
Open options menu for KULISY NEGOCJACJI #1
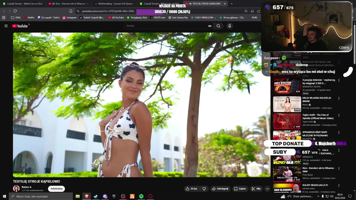(x=339, y=185)
